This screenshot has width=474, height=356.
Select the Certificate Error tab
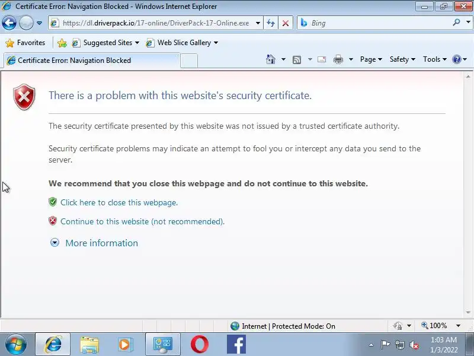coord(92,61)
